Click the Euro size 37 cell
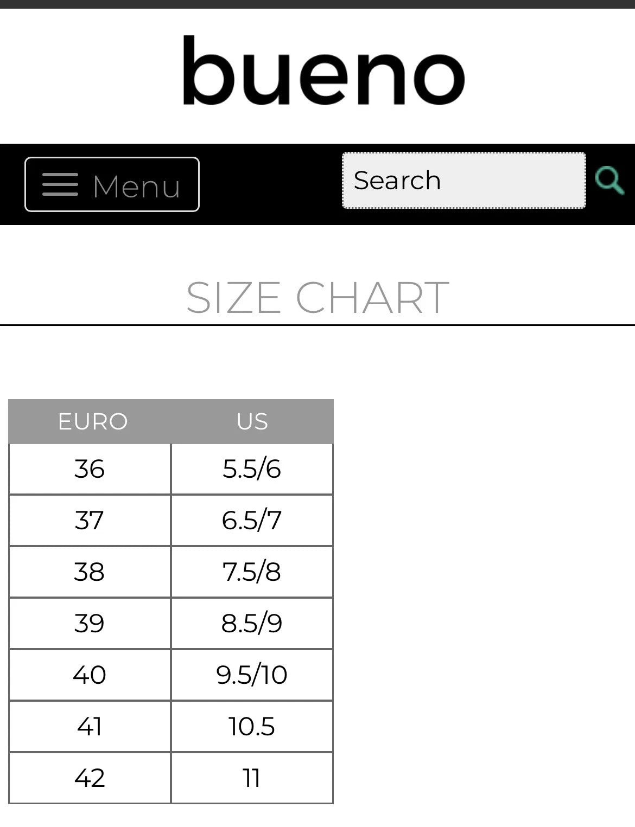This screenshot has width=635, height=827. tap(90, 520)
